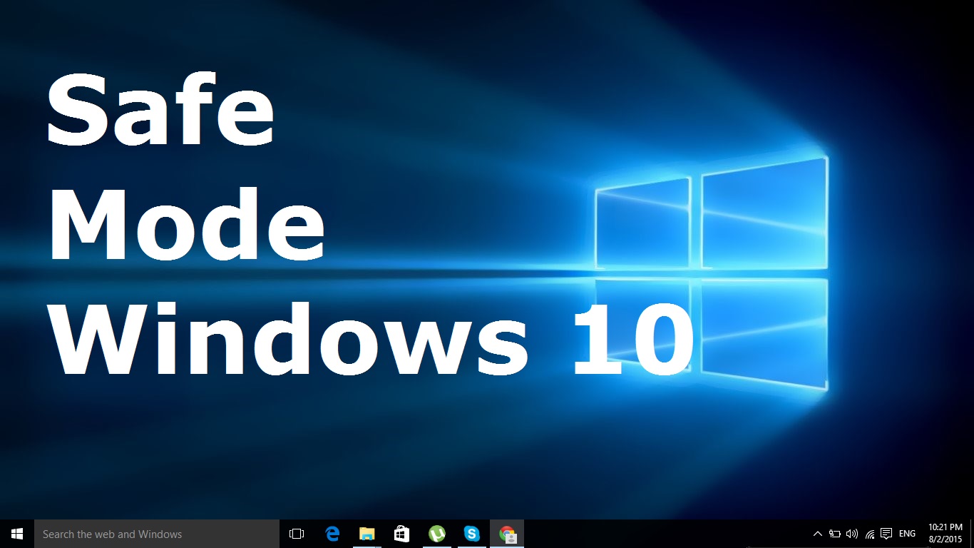Screen dimensions: 974x548
Task: Launch uTorrent
Action: (436, 534)
